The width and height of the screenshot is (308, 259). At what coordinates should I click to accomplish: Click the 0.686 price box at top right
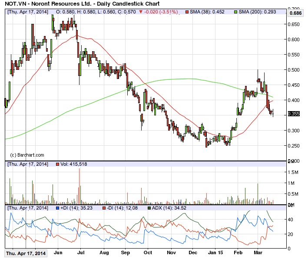295,13
